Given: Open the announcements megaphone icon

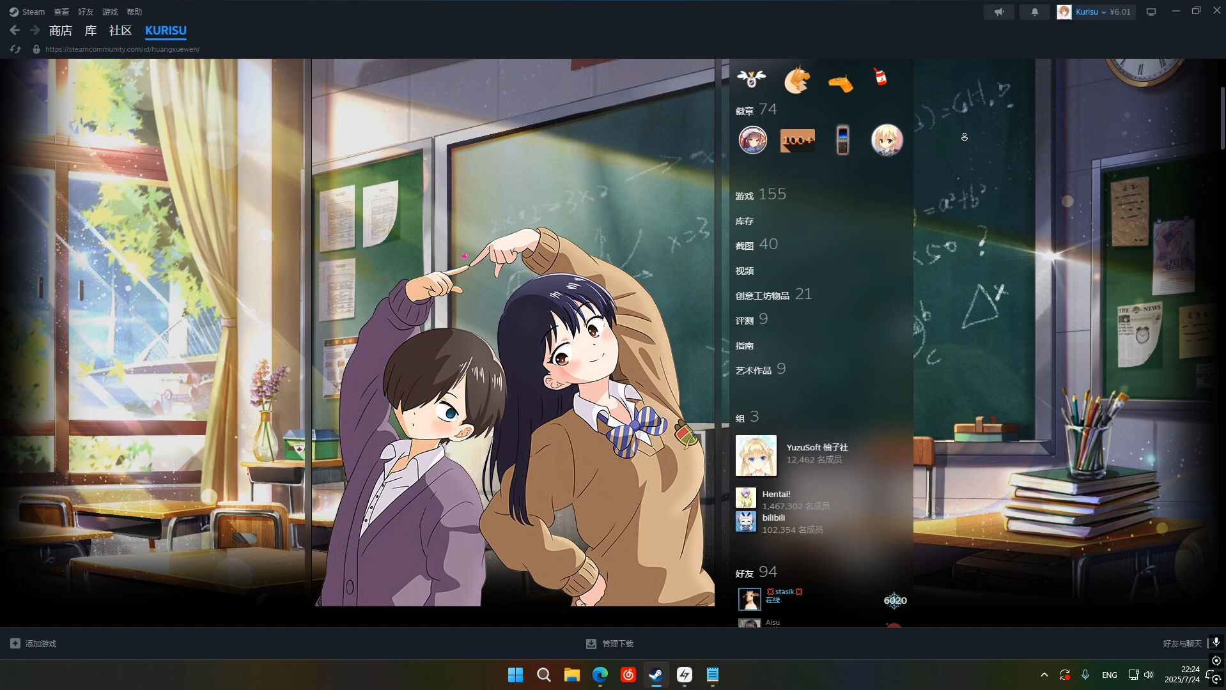Looking at the screenshot, I should coord(999,11).
